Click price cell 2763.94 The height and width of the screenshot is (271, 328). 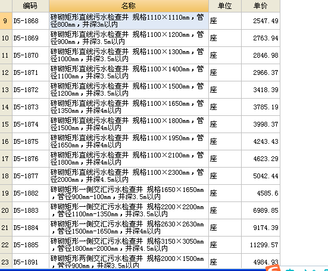(x=261, y=38)
